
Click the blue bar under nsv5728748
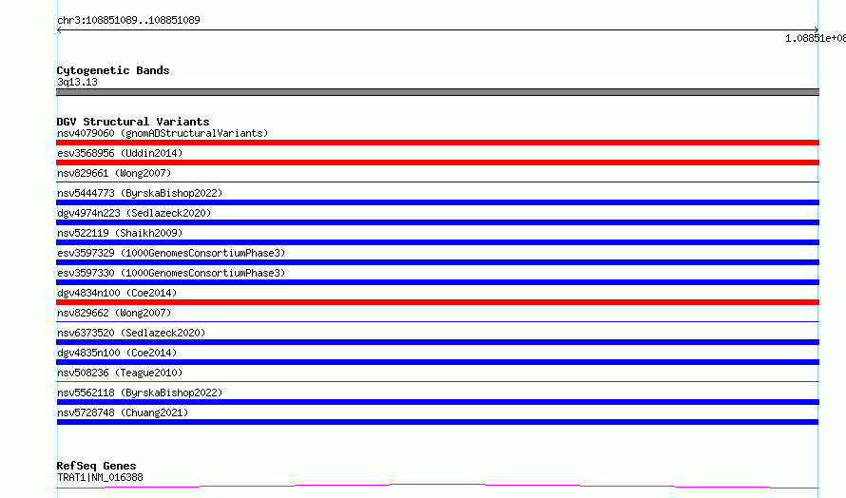437,422
